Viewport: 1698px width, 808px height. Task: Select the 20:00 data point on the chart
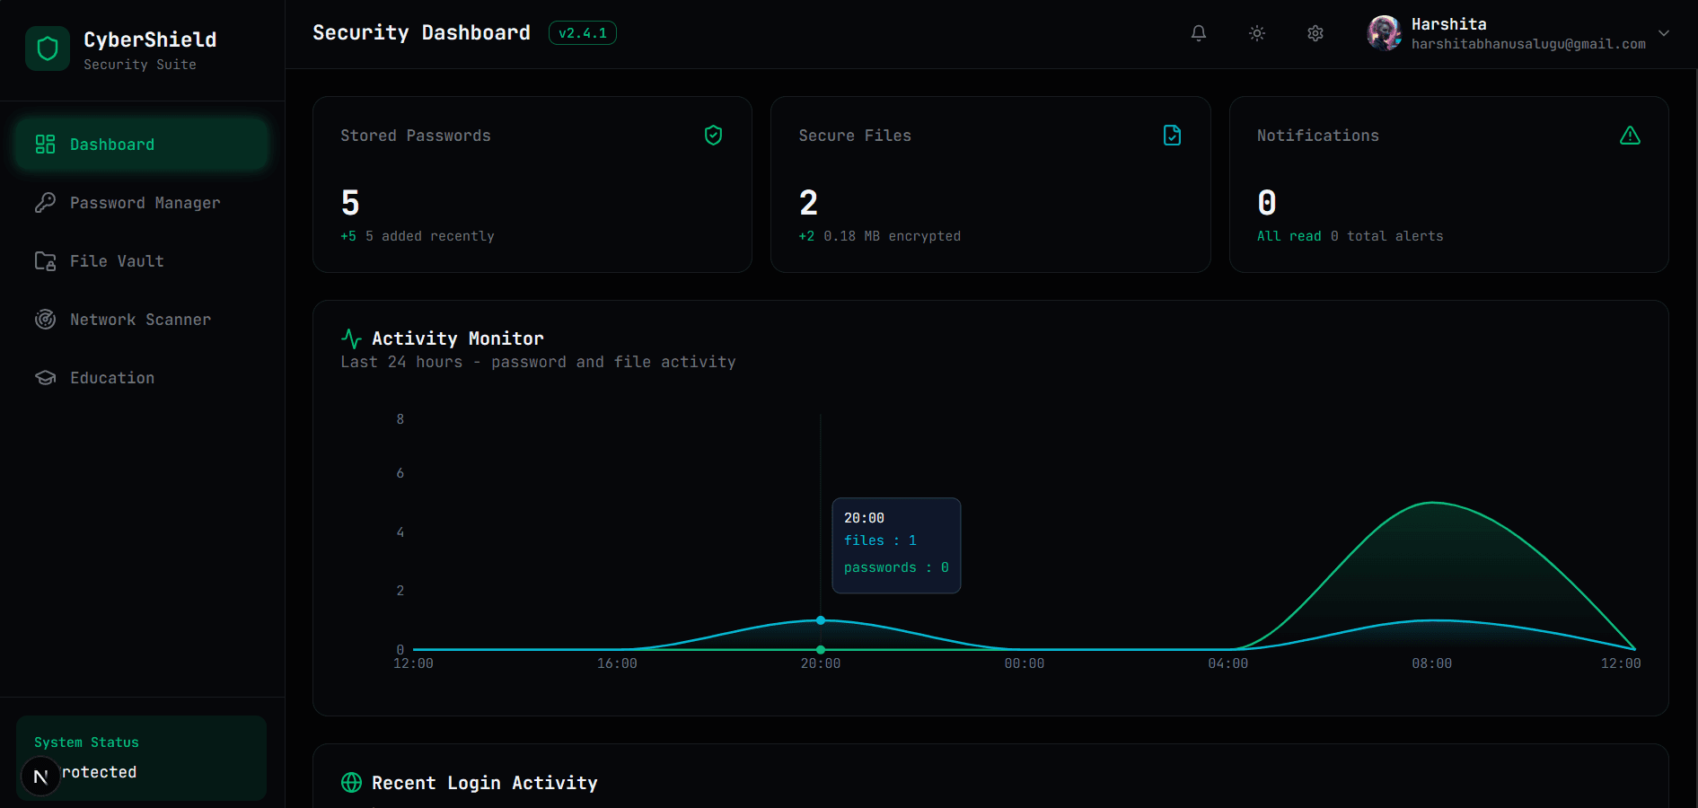(820, 620)
